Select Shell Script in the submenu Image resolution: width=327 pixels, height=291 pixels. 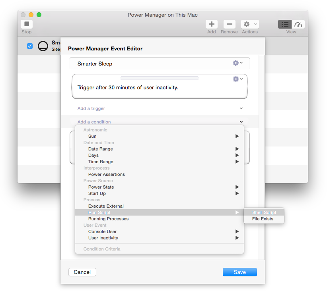(x=264, y=212)
